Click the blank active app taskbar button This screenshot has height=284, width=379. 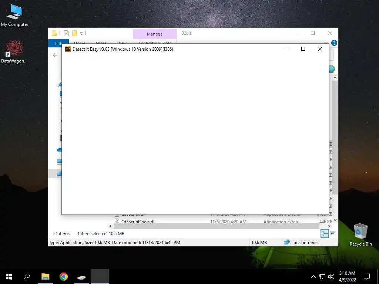click(100, 277)
